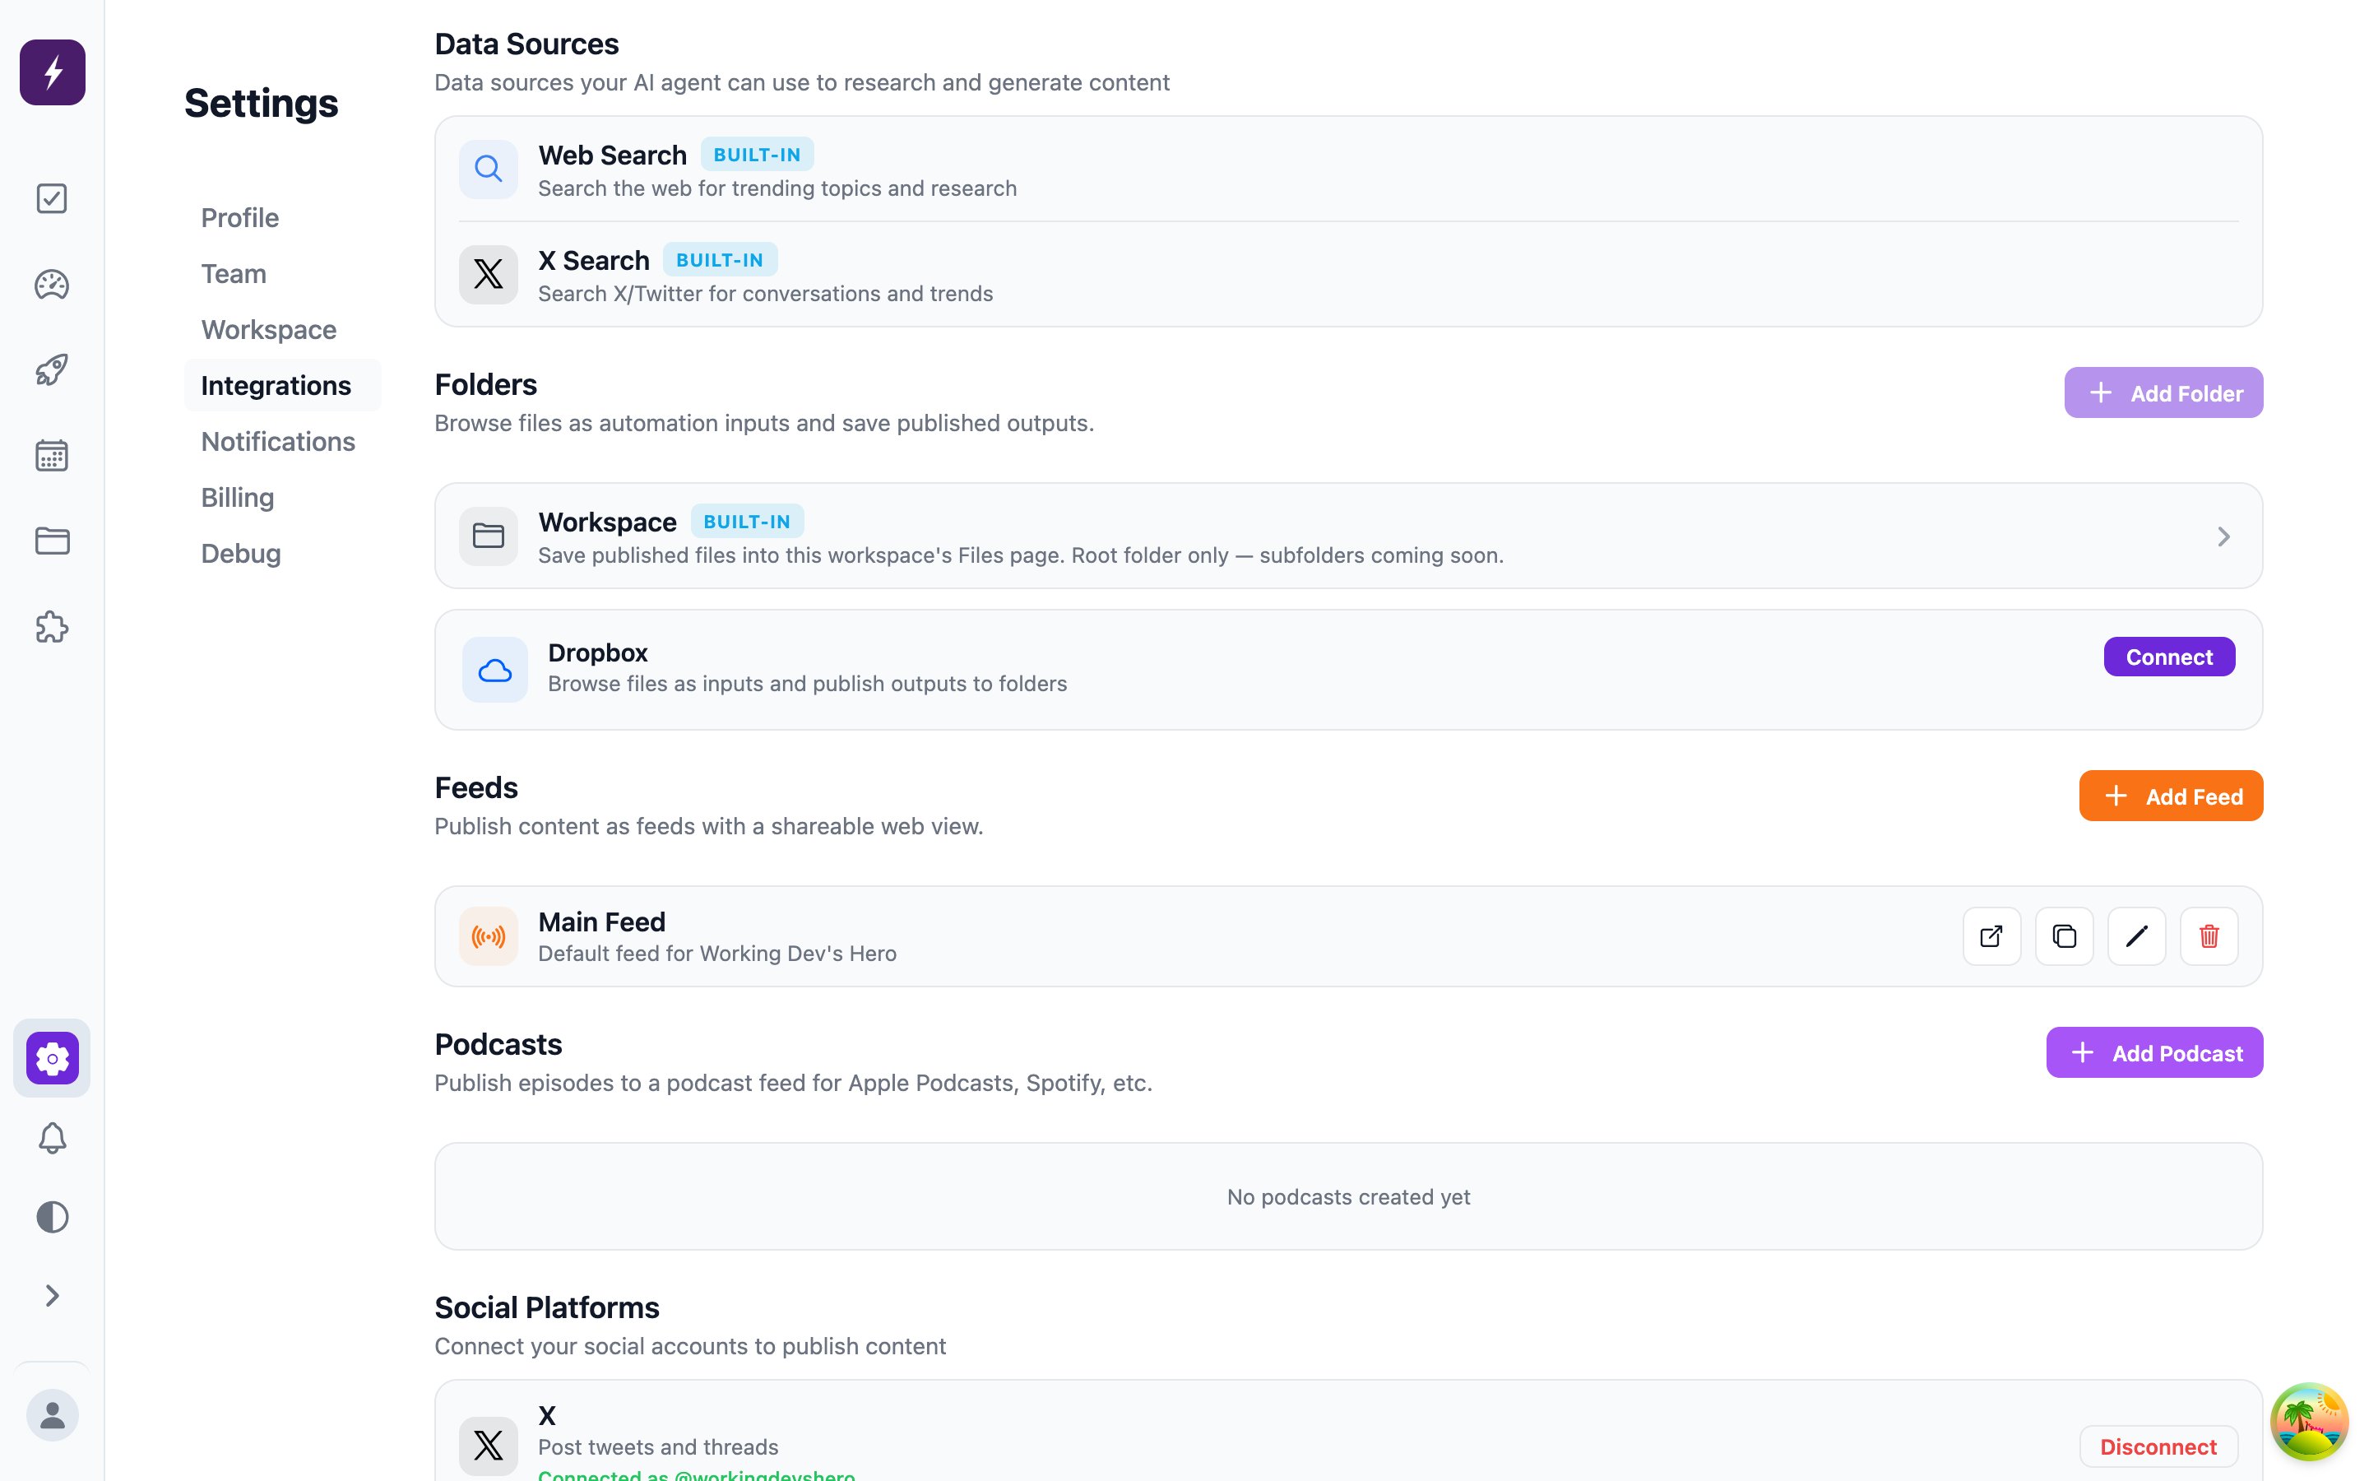The height and width of the screenshot is (1481, 2369).
Task: Click the Add Feed button
Action: pyautogui.click(x=2172, y=796)
